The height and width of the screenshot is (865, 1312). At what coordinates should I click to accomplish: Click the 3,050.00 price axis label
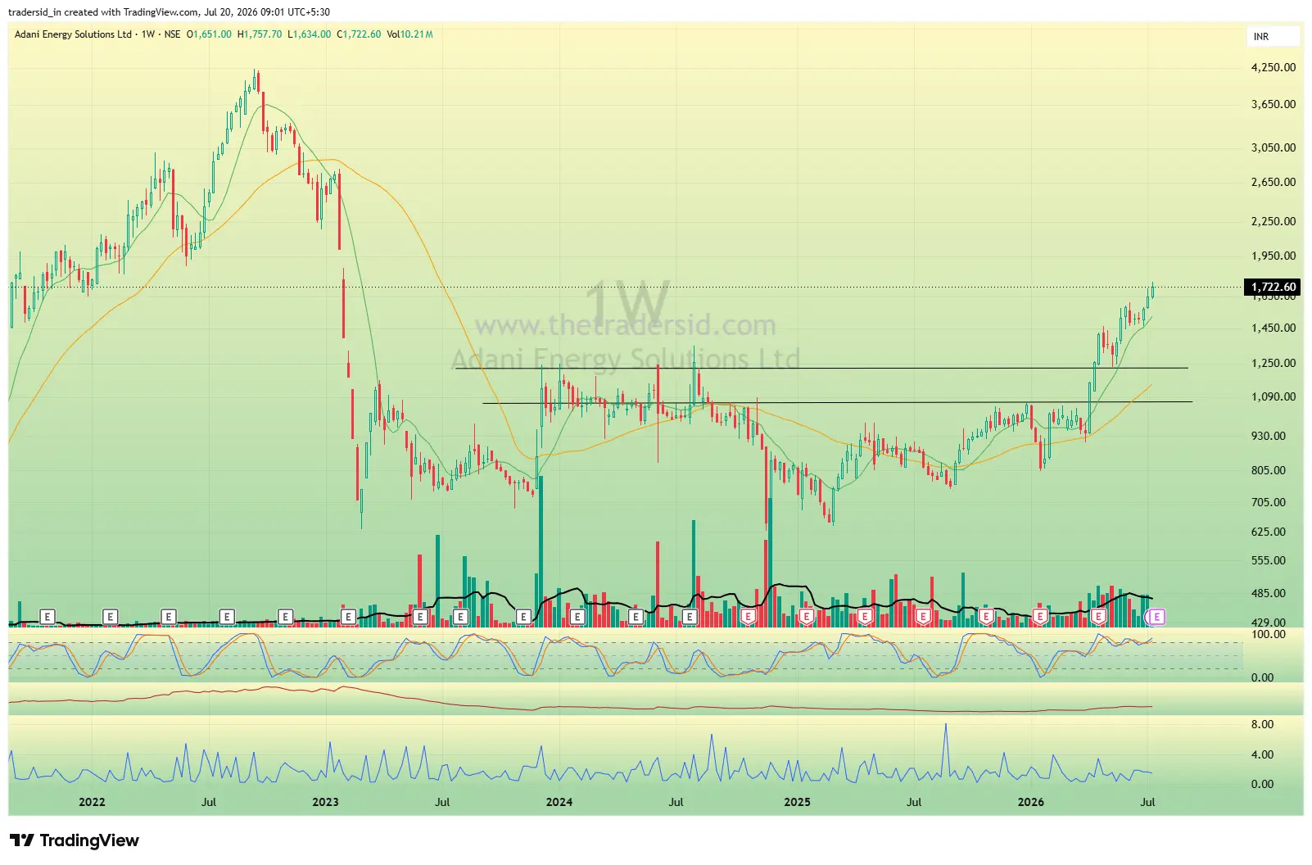point(1274,147)
